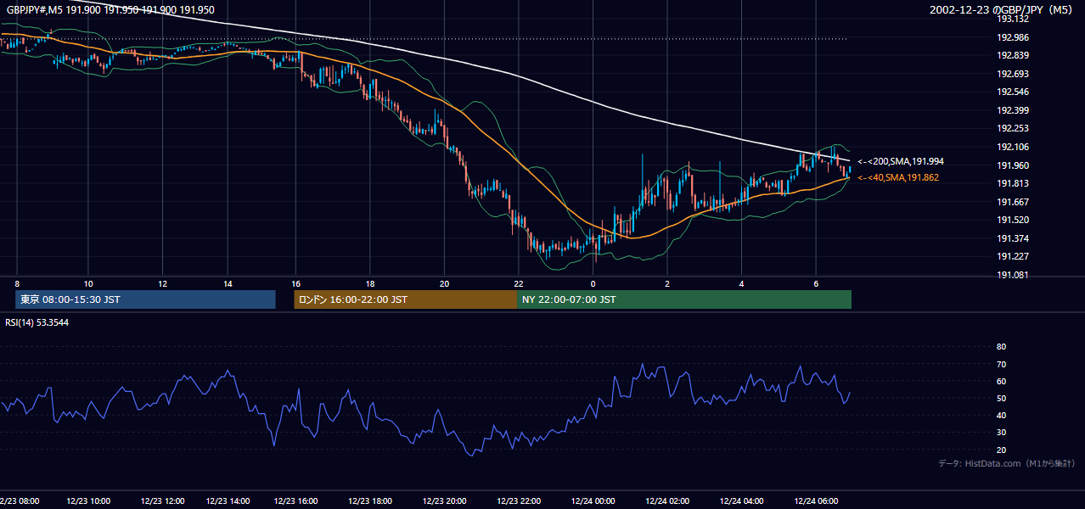Click the 200 SMA label showing 191.994
Viewport: 1085px width, 509px height.
pyautogui.click(x=901, y=161)
